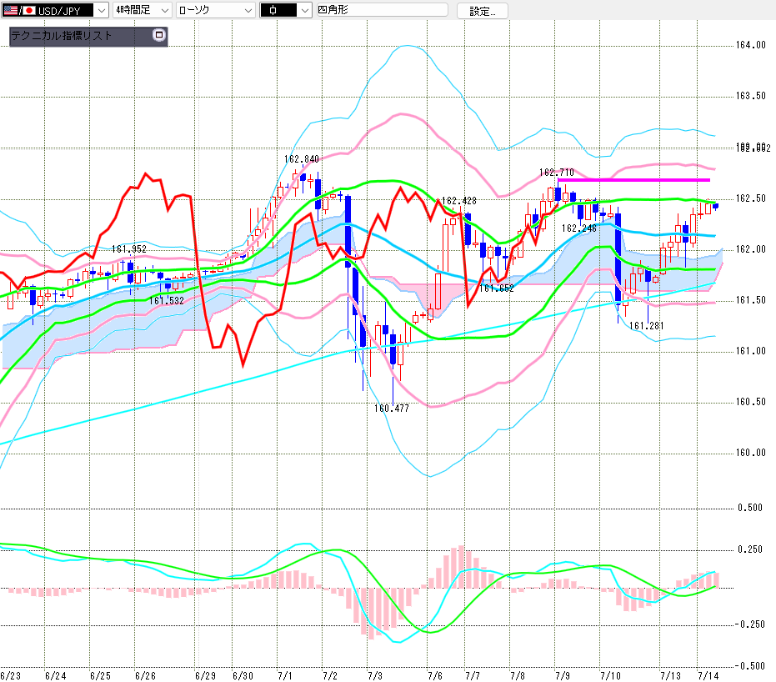Click the candlestick symbol in black box
776x682 pixels.
(273, 10)
